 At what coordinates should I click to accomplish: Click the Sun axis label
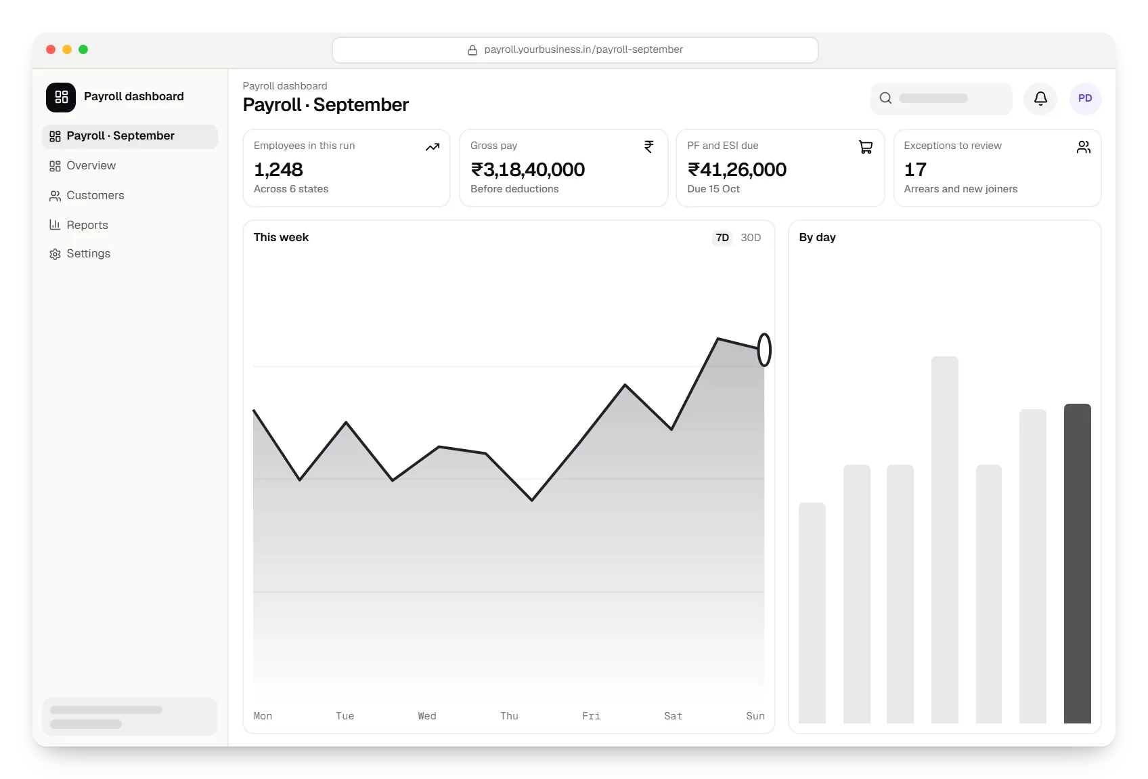[x=755, y=716]
